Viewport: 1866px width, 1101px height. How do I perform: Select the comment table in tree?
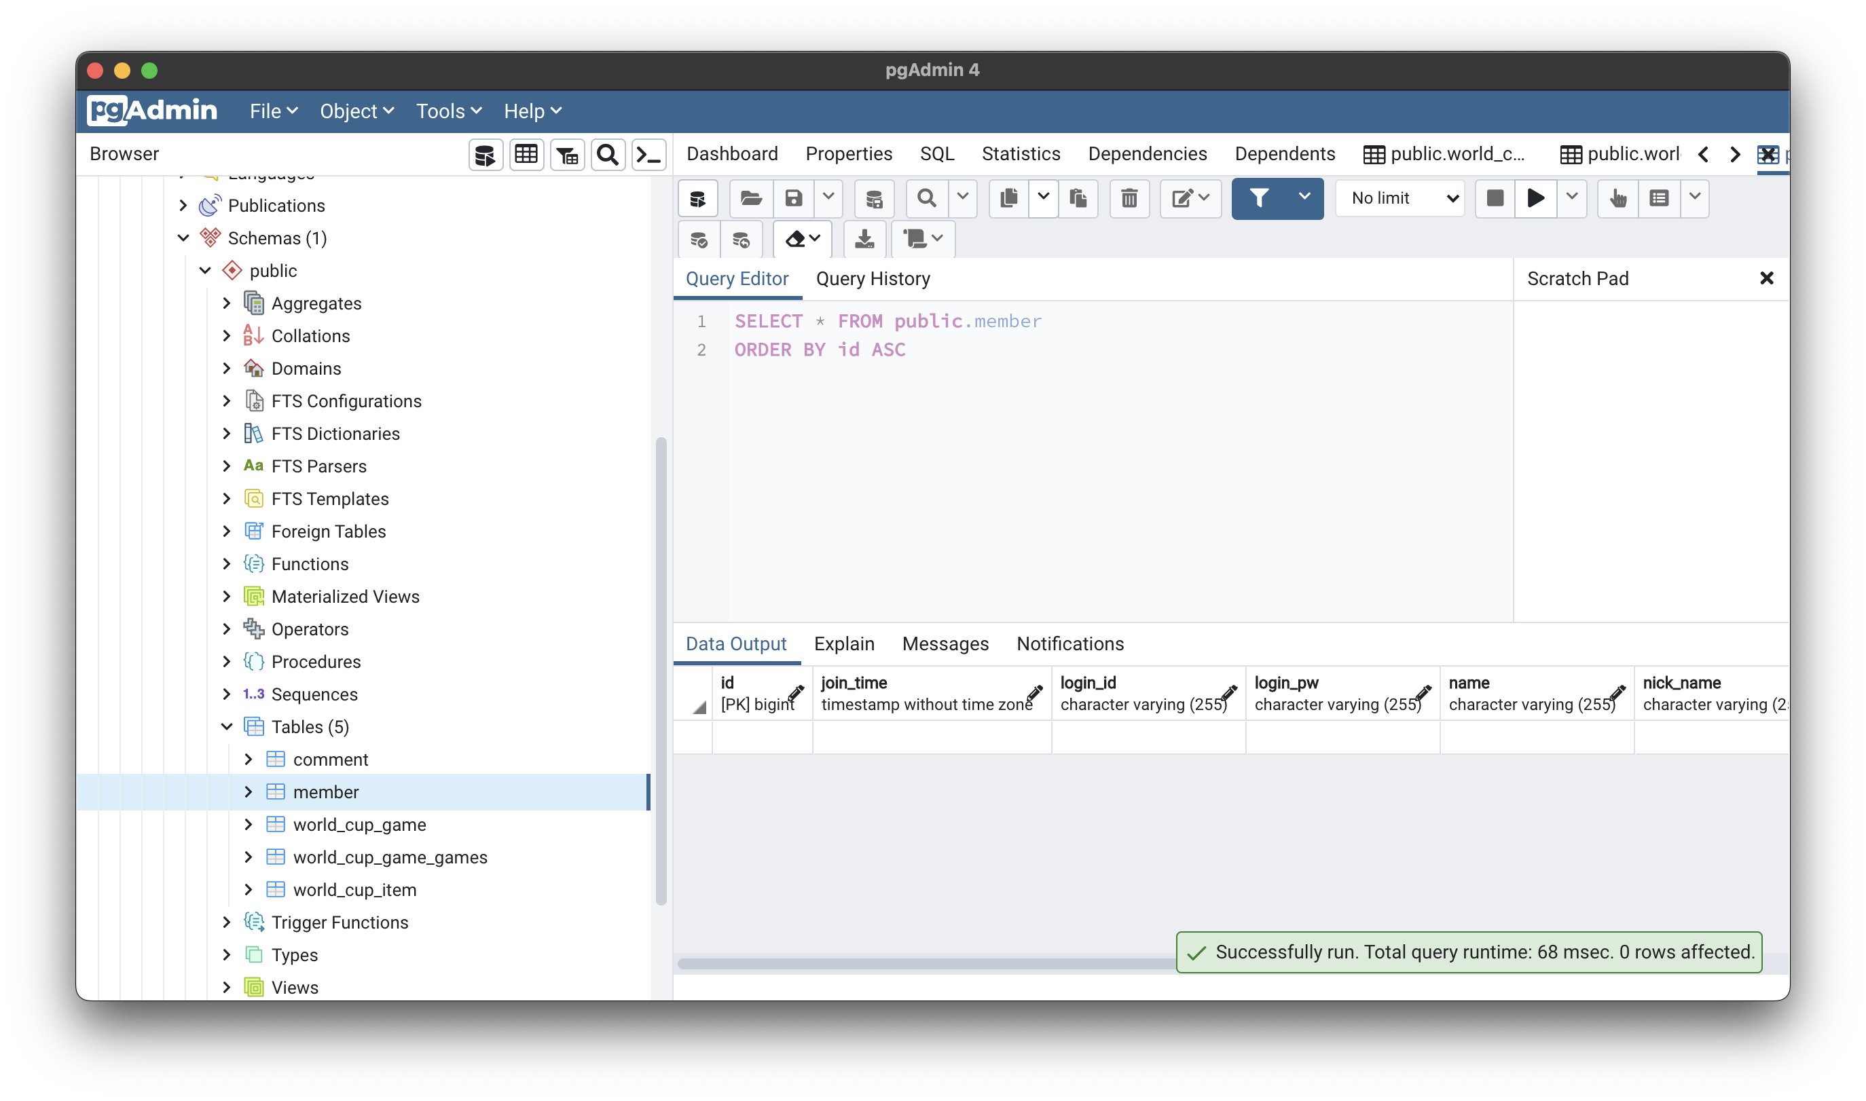tap(330, 759)
